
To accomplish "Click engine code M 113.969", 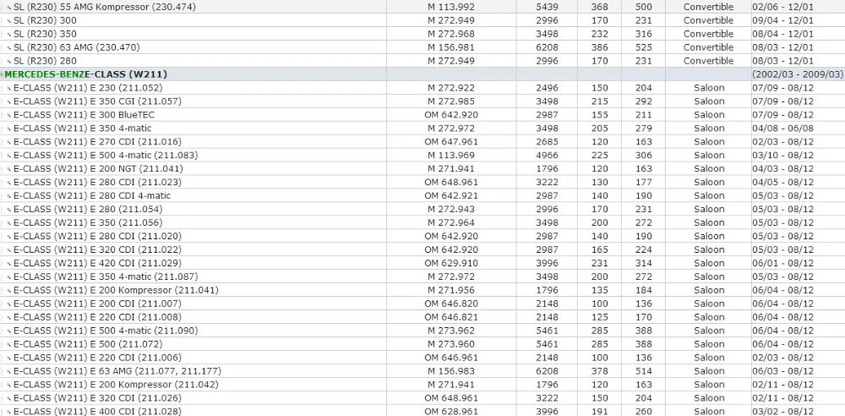I will pos(451,156).
